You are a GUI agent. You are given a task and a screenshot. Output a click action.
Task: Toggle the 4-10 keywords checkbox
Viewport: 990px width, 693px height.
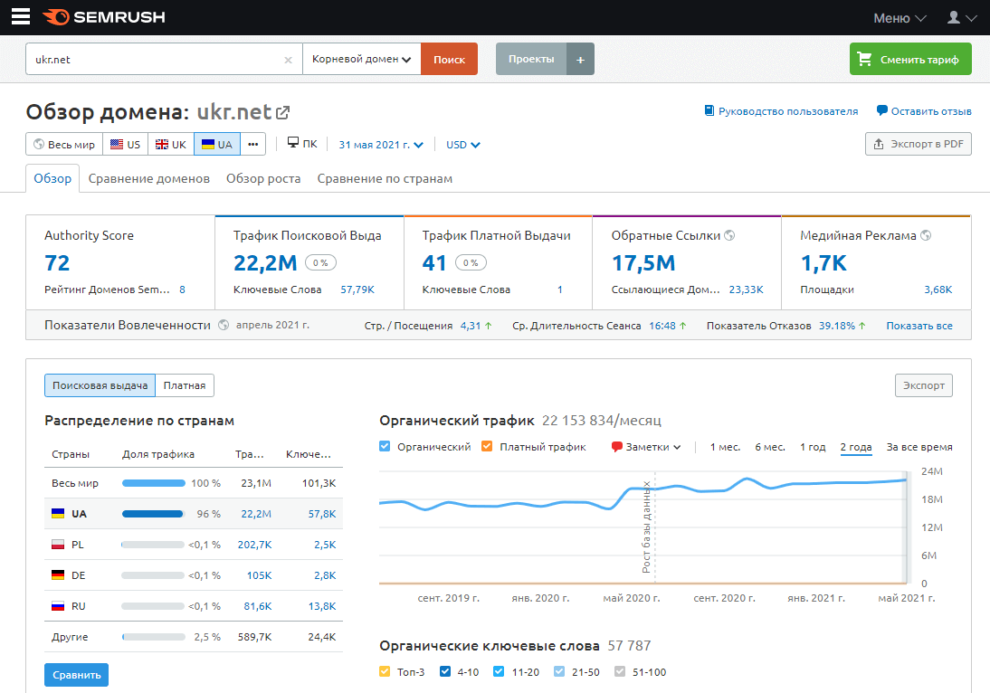pyautogui.click(x=445, y=671)
